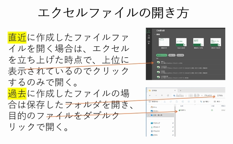
Task: Click the slide title エクセルファイルの開き方
Action: click(114, 13)
